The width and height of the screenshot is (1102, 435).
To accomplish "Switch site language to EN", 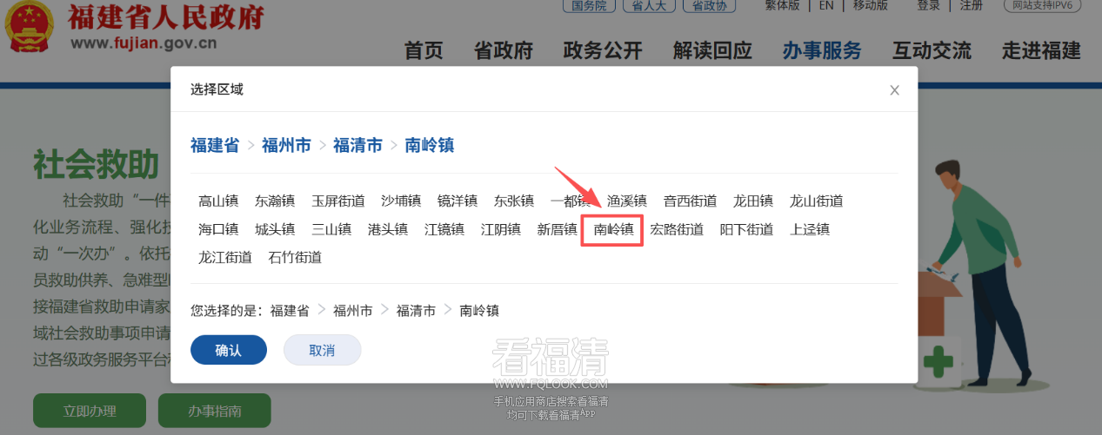I will tap(825, 5).
